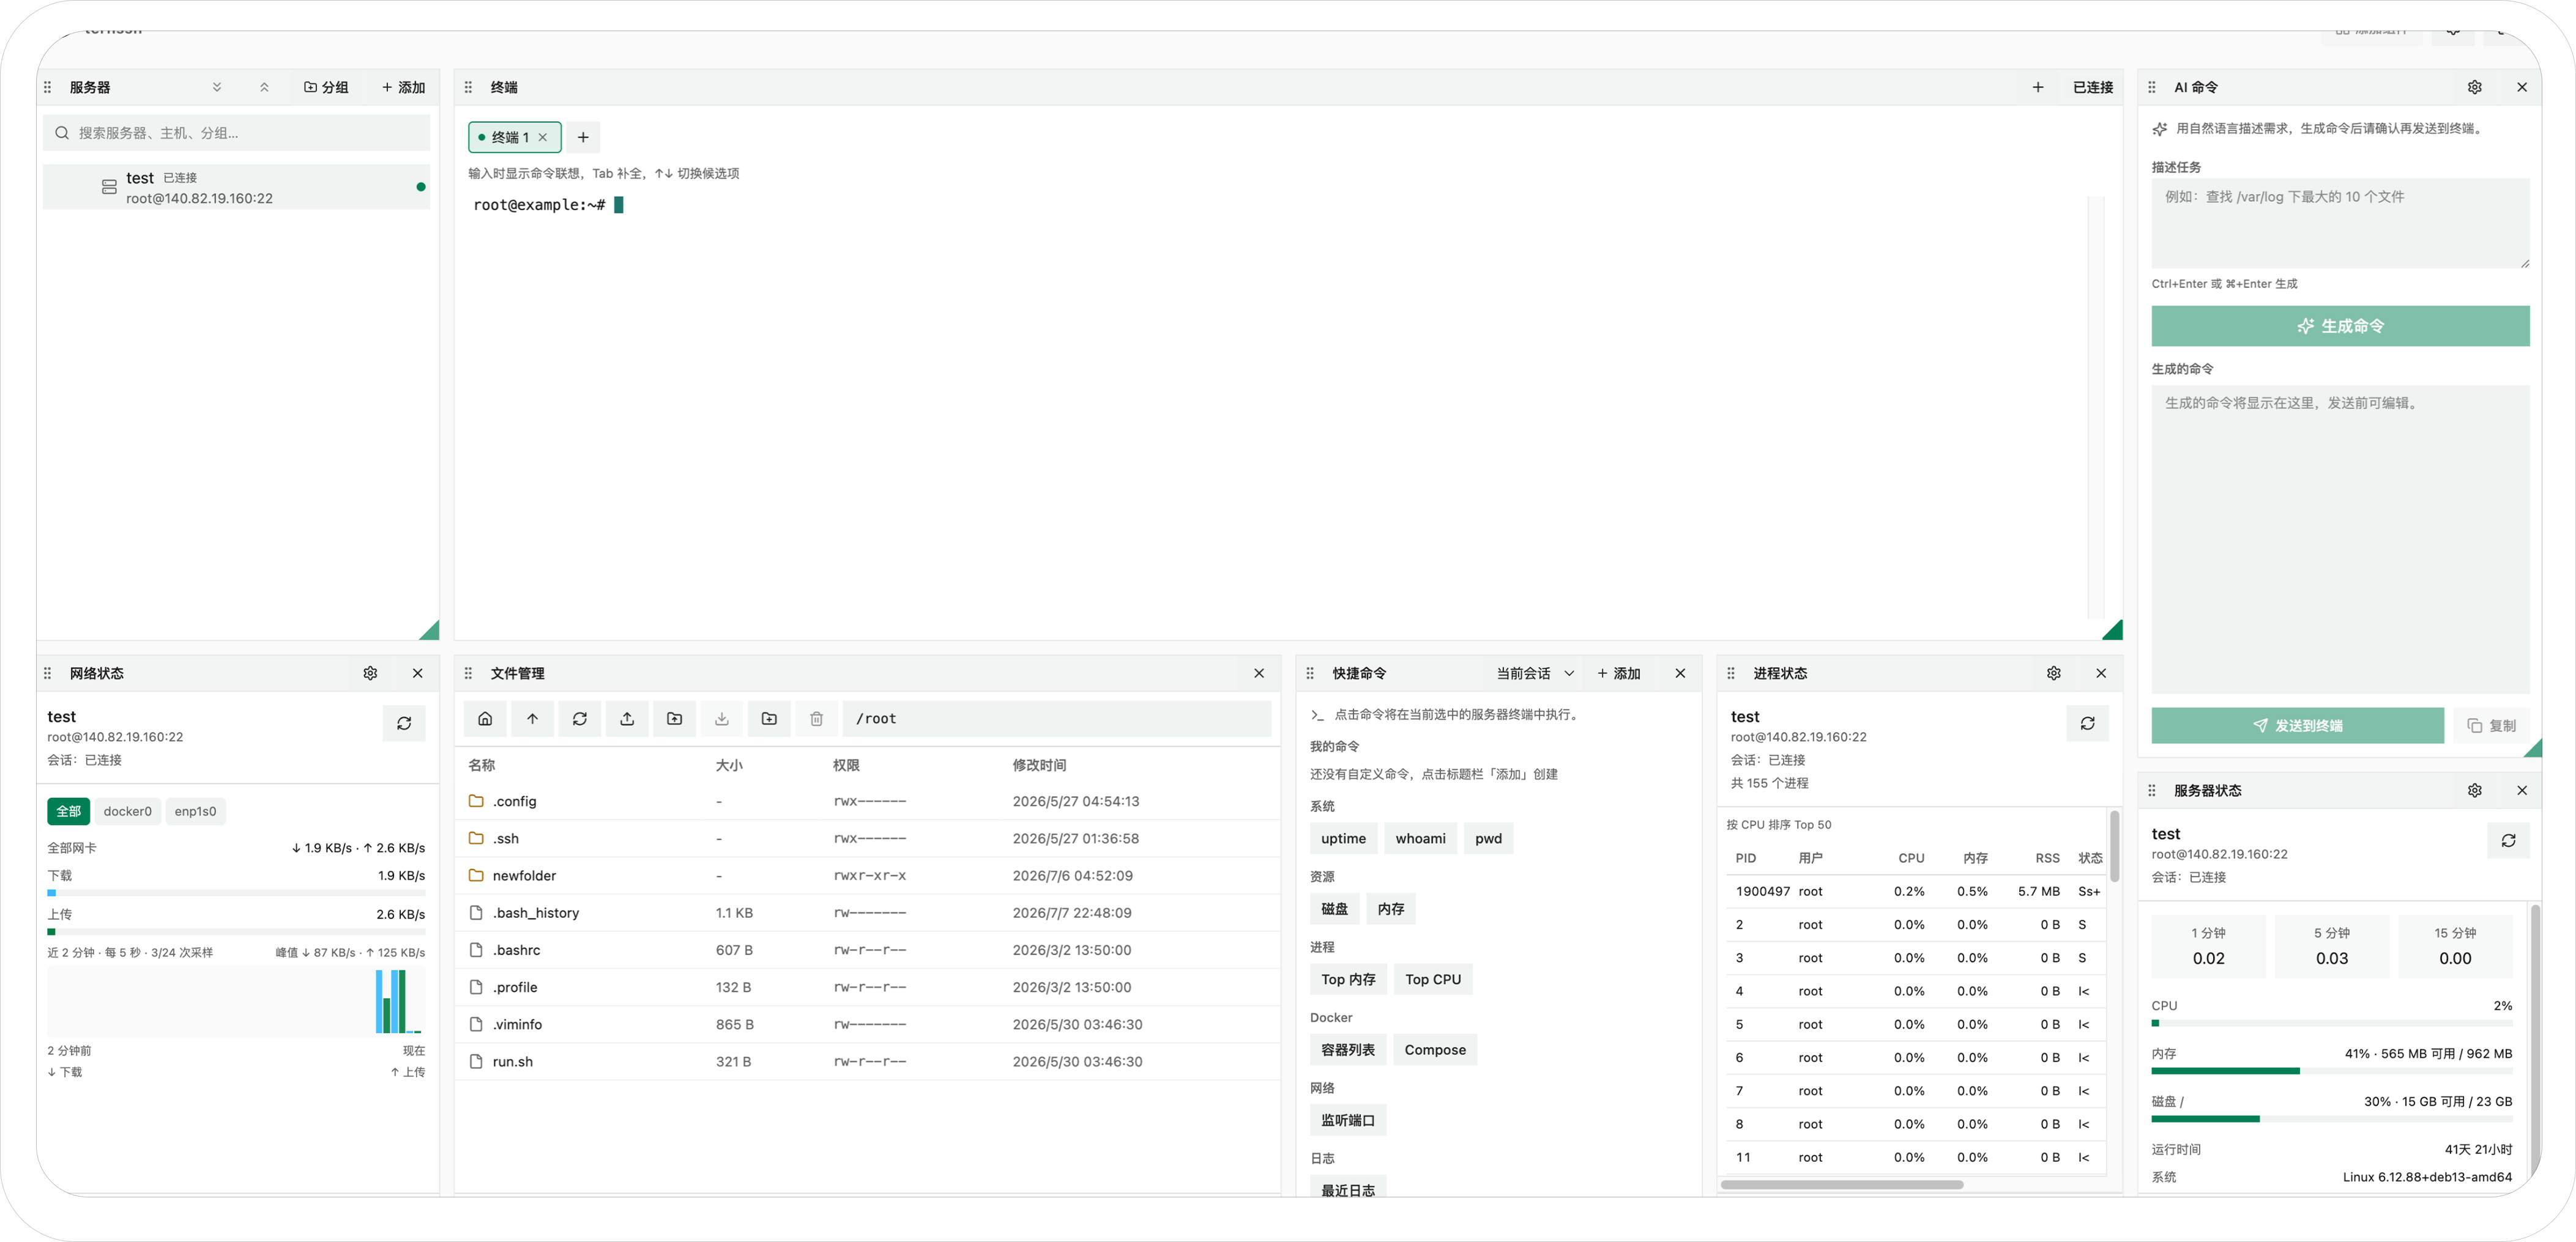Image resolution: width=2576 pixels, height=1242 pixels.
Task: Run the whoami quick command
Action: tap(1420, 838)
